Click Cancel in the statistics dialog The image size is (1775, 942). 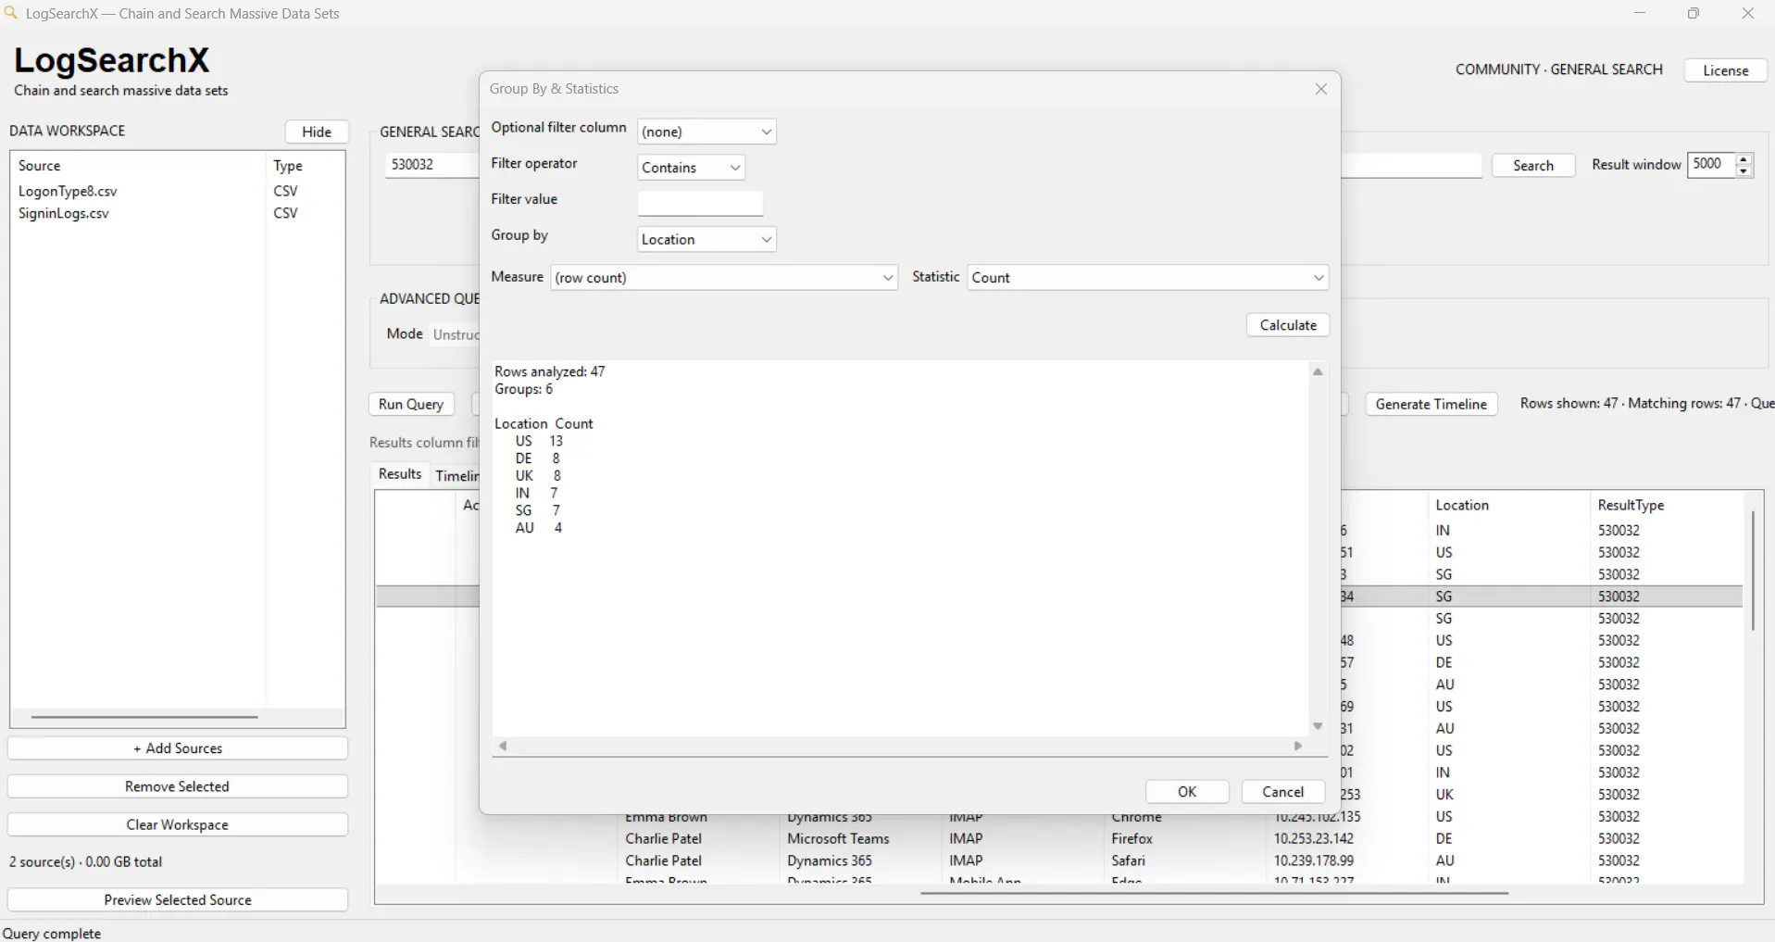[x=1282, y=792]
